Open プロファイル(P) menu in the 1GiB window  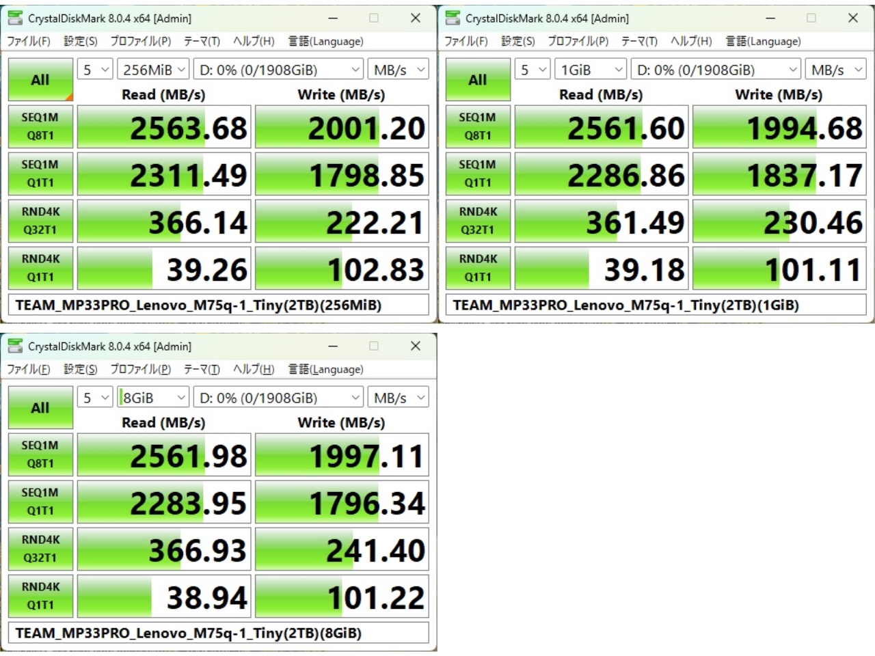(578, 41)
